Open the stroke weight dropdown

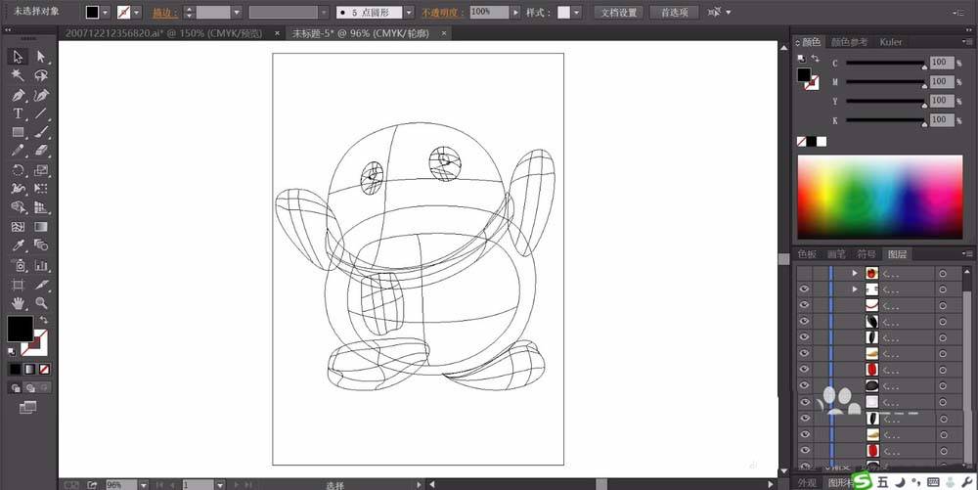[237, 13]
